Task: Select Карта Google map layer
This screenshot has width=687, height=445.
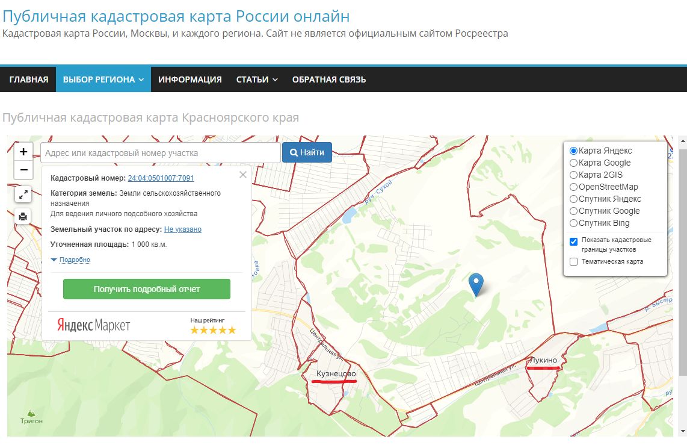Action: (573, 163)
